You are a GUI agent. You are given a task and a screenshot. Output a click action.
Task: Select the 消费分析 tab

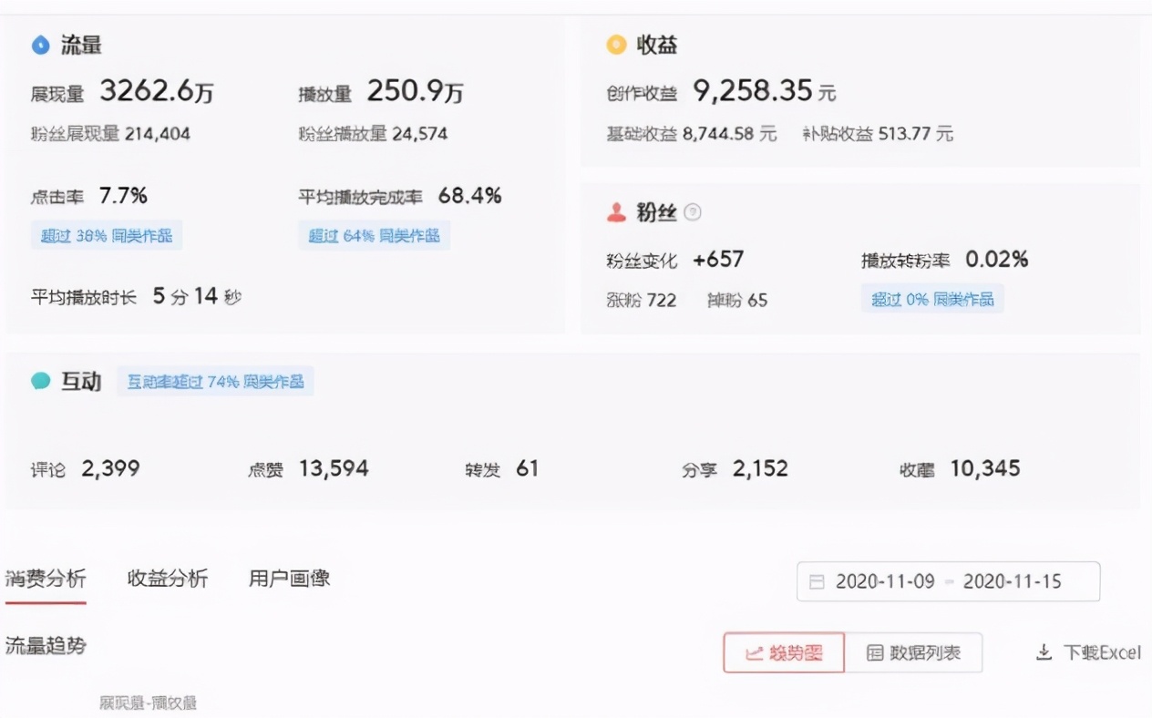click(46, 578)
